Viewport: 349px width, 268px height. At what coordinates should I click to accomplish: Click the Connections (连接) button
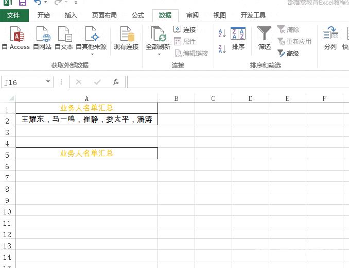pos(184,29)
